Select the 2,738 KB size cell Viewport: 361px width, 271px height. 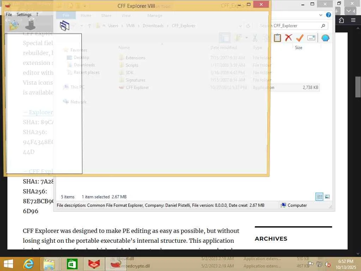click(310, 88)
